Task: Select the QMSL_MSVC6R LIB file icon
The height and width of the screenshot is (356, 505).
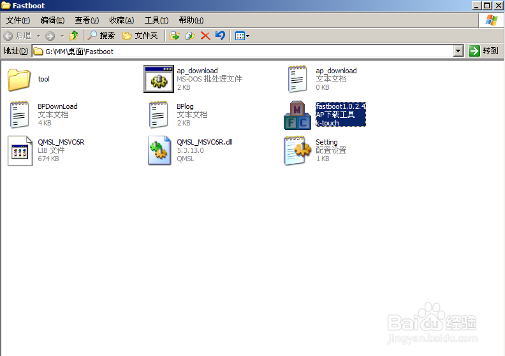Action: (x=20, y=151)
